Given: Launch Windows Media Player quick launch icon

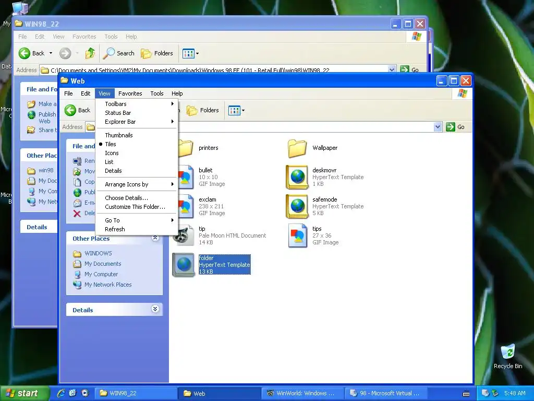Looking at the screenshot, I should (85, 393).
